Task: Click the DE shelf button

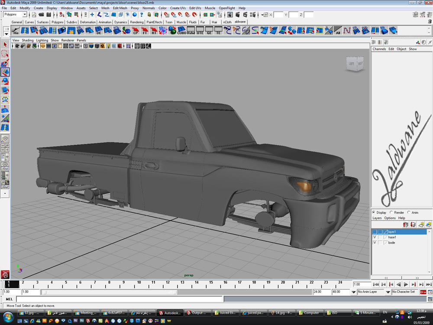Action: pos(99,30)
